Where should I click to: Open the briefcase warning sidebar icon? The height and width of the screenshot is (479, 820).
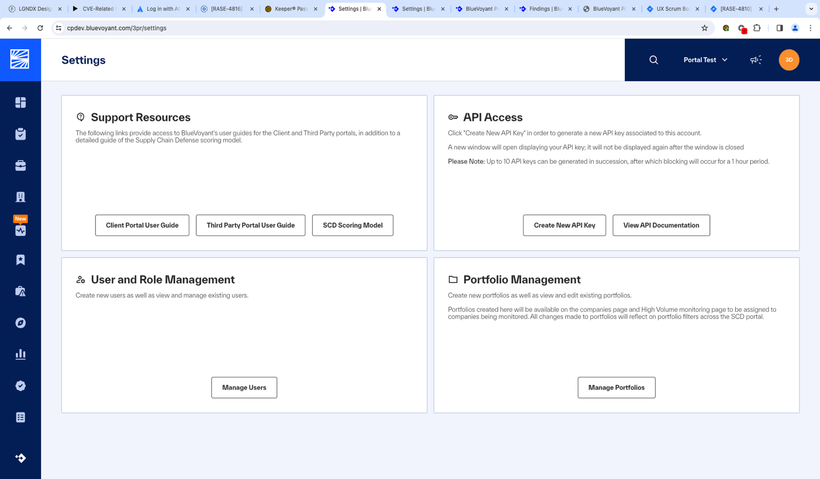(x=21, y=291)
